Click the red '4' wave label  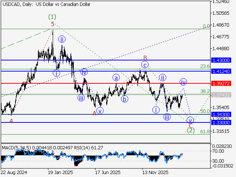point(11,121)
